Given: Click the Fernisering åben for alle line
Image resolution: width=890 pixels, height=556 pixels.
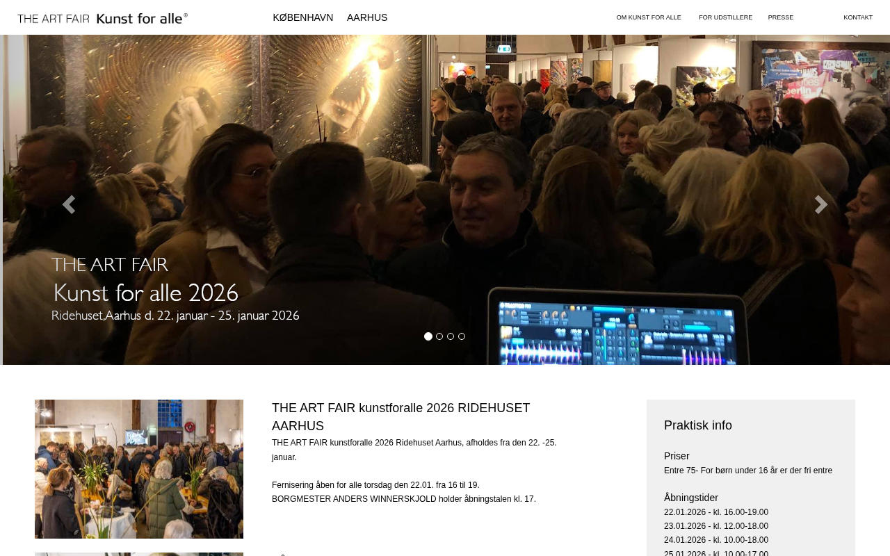Looking at the screenshot, I should pyautogui.click(x=375, y=485).
